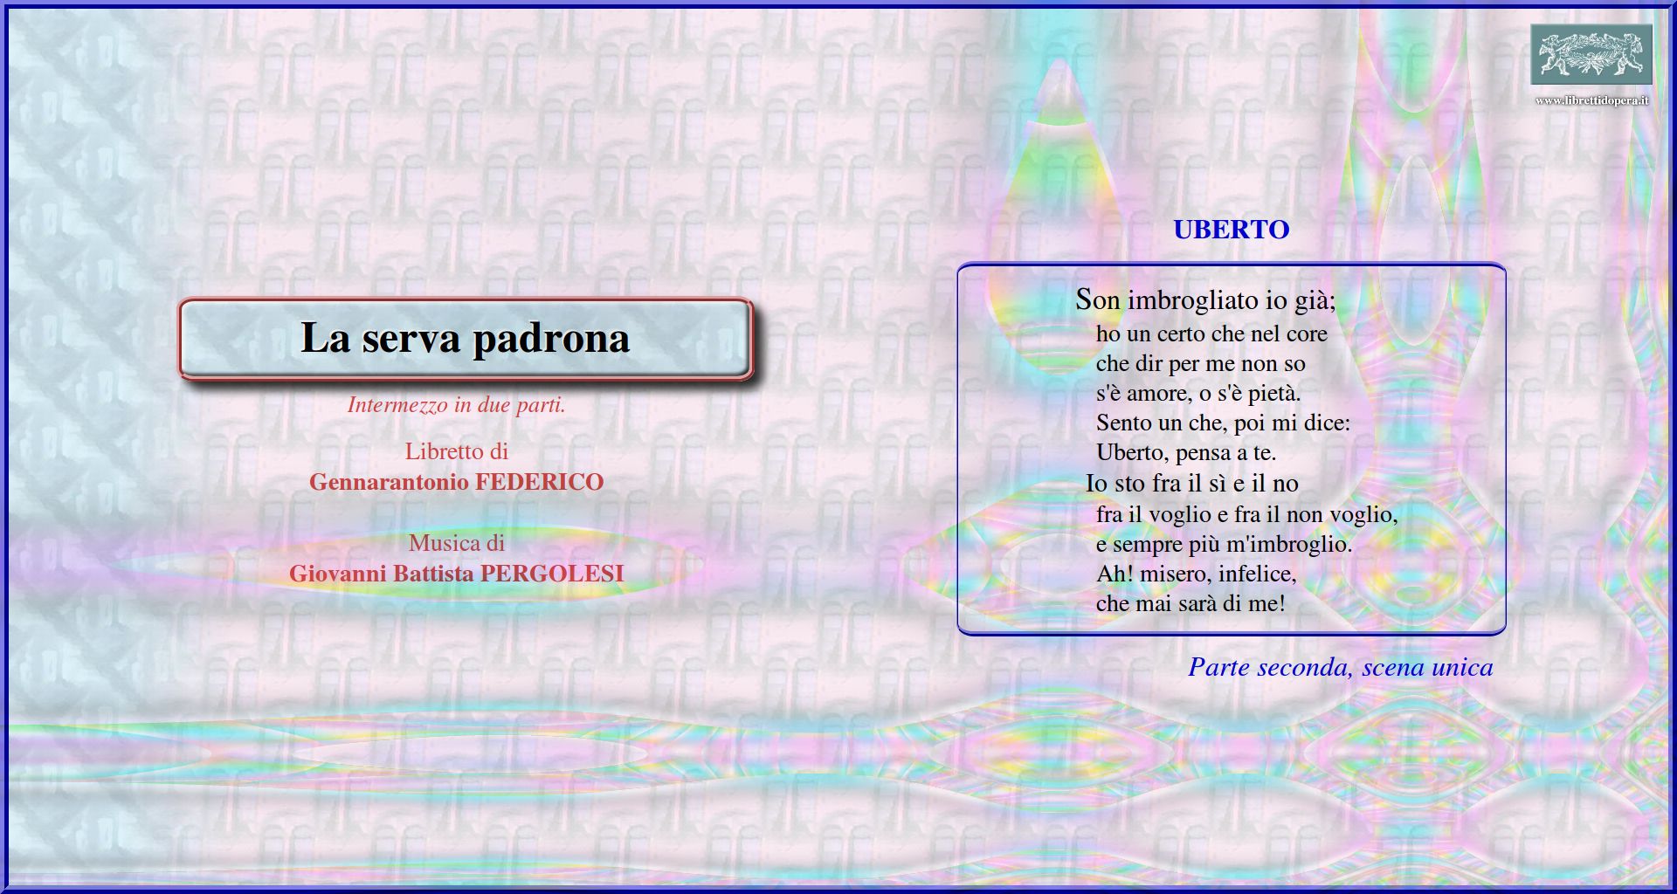The width and height of the screenshot is (1677, 894).
Task: Open the www.librettidopera.it link
Action: tap(1591, 101)
